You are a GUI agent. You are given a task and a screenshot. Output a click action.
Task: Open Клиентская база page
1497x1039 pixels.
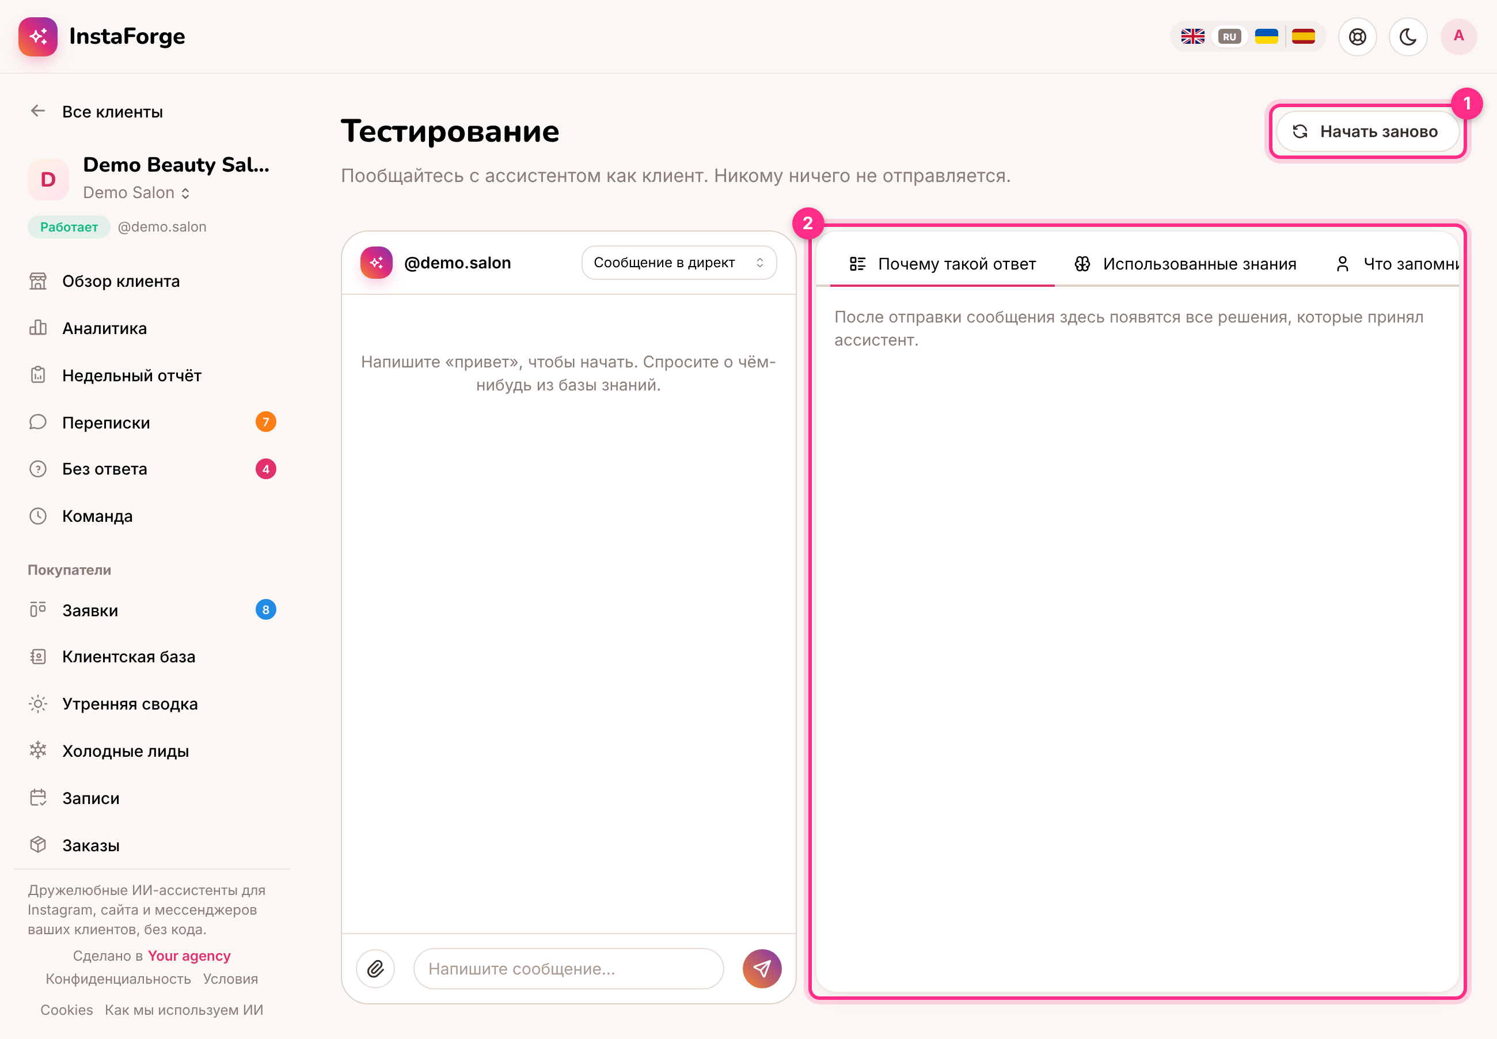(x=153, y=657)
